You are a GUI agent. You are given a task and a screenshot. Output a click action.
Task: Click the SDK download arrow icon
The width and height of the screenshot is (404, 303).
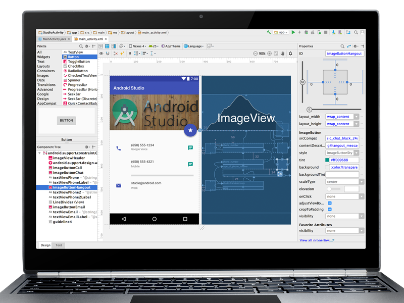coord(333,32)
